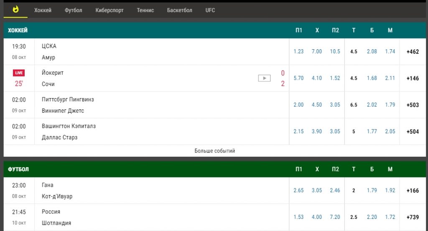
Task: Expand +462 more markets for ЦСКА–Амур
Action: coord(413,51)
